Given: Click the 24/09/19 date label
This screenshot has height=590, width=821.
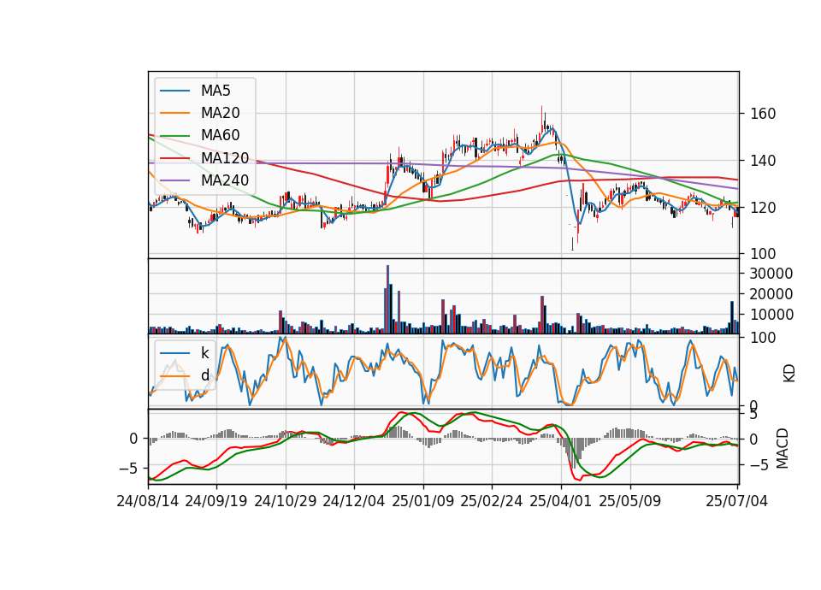Looking at the screenshot, I should 216,501.
